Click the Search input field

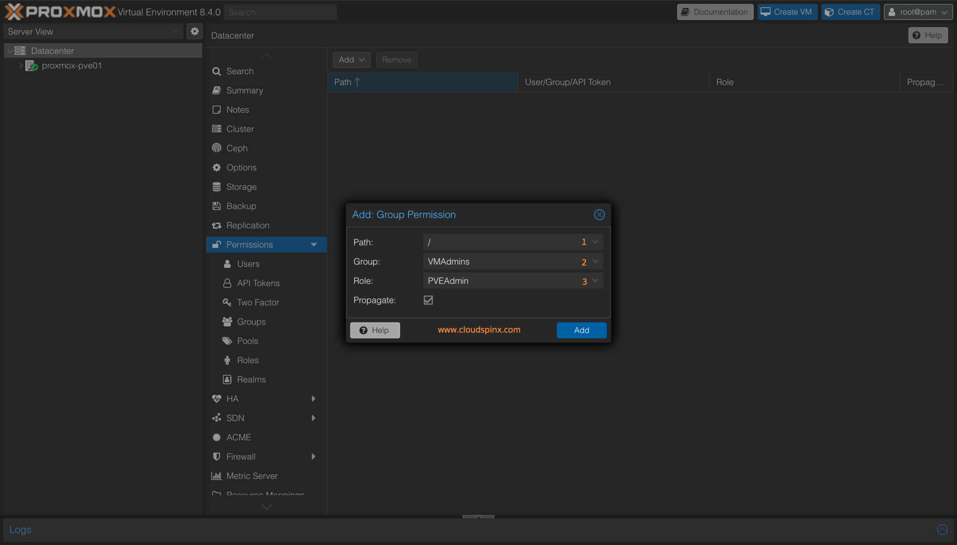(x=279, y=12)
